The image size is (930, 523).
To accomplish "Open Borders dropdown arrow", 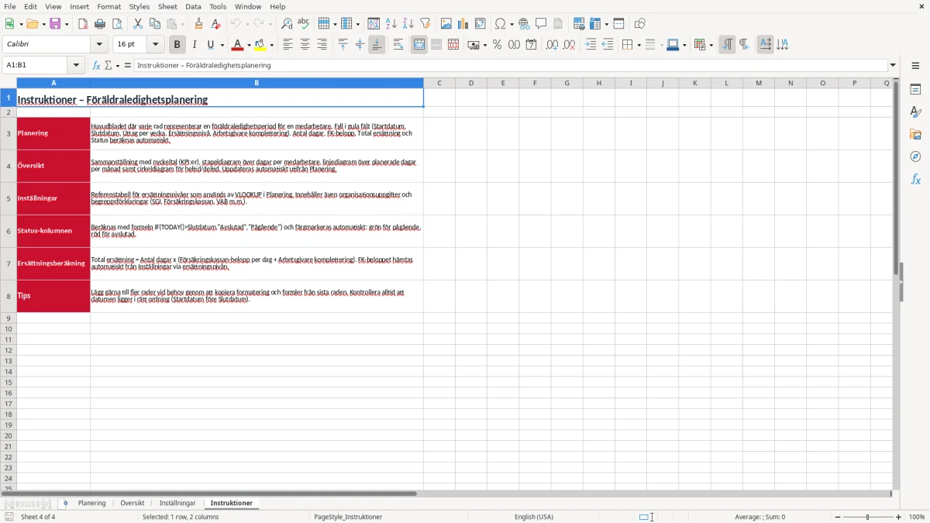I will (639, 45).
